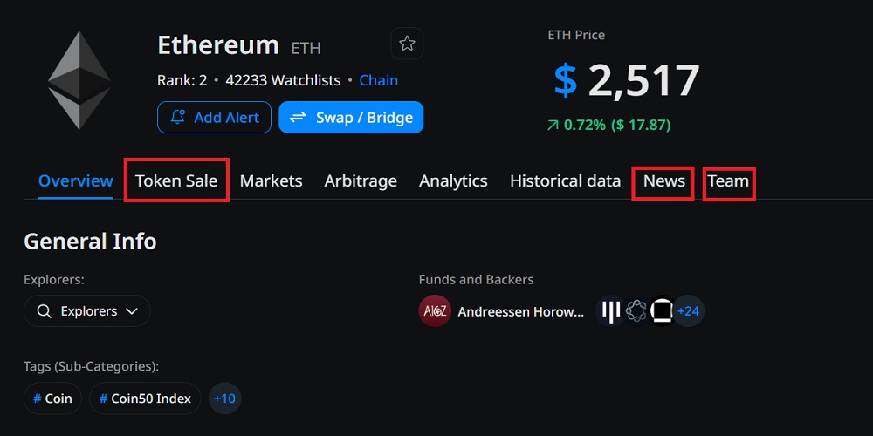The image size is (873, 436).
Task: Open Swap / Bridge
Action: pos(351,118)
